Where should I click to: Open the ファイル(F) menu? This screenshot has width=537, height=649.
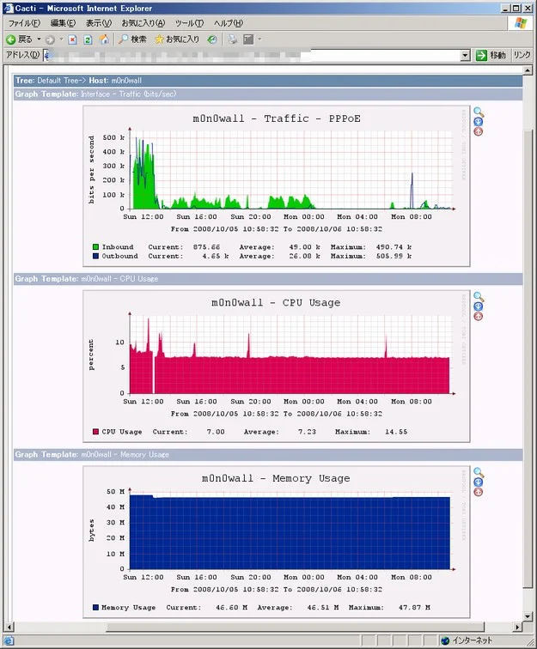point(24,23)
